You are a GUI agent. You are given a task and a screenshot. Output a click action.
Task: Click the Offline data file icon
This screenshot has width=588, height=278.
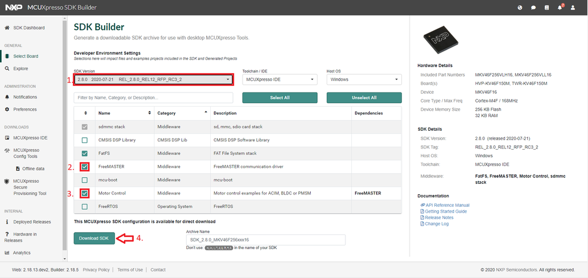point(18,169)
